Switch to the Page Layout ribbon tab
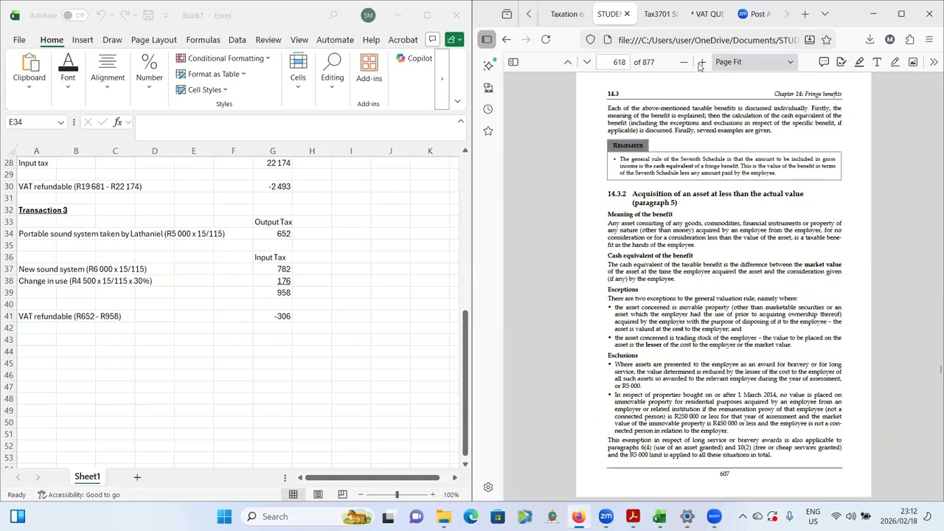Image resolution: width=944 pixels, height=531 pixels. (x=153, y=40)
